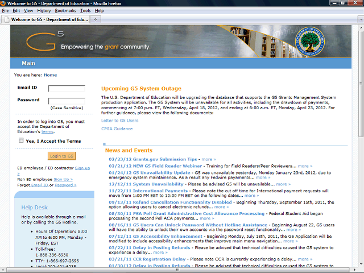This screenshot has height=273, width=364.
Task: Open the Bookmarks menu
Action: click(x=65, y=11)
